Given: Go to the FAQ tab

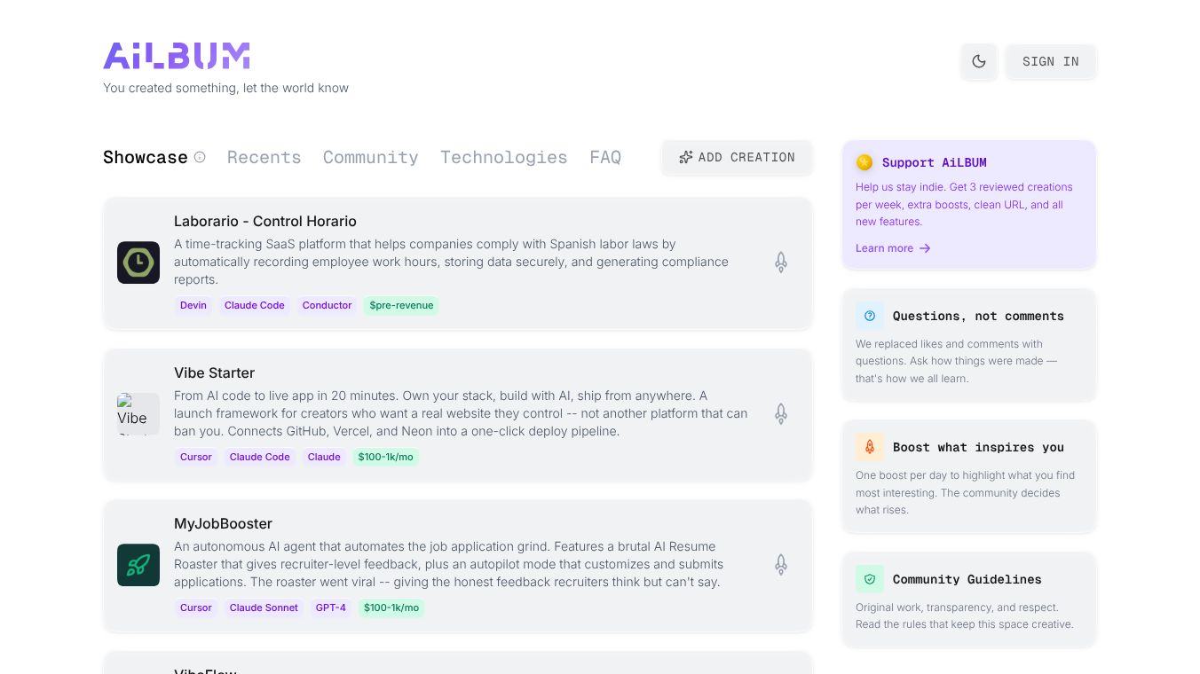Looking at the screenshot, I should [605, 157].
